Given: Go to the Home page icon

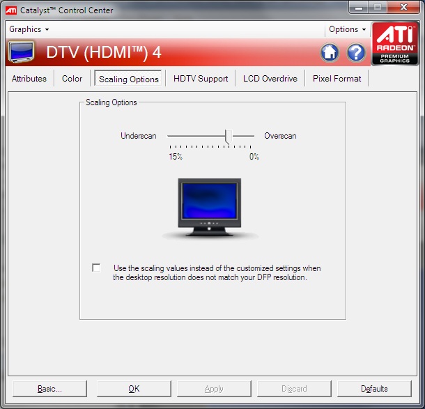Looking at the screenshot, I should (330, 52).
